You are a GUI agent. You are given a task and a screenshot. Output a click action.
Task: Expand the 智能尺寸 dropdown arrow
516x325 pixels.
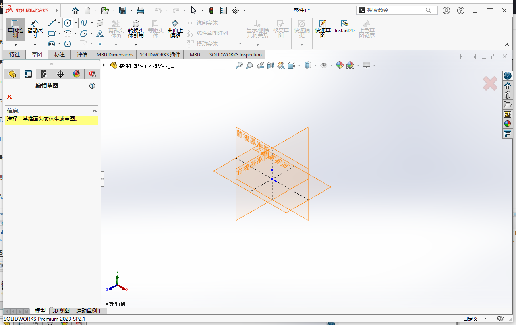(x=35, y=45)
